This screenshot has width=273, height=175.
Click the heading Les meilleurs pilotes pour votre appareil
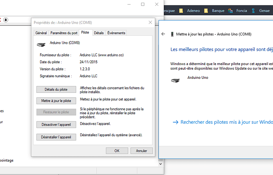pyautogui.click(x=222, y=49)
